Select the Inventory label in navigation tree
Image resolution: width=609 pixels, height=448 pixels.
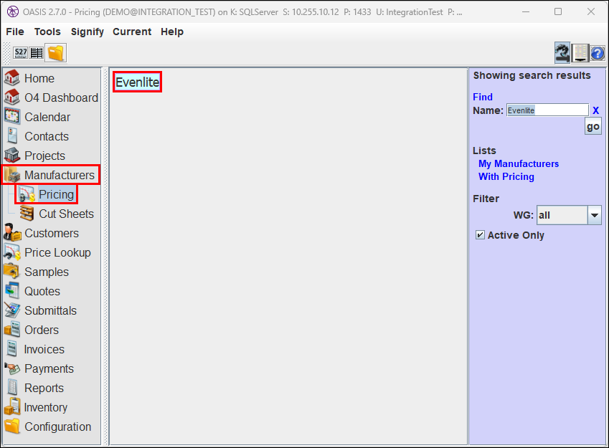click(45, 407)
